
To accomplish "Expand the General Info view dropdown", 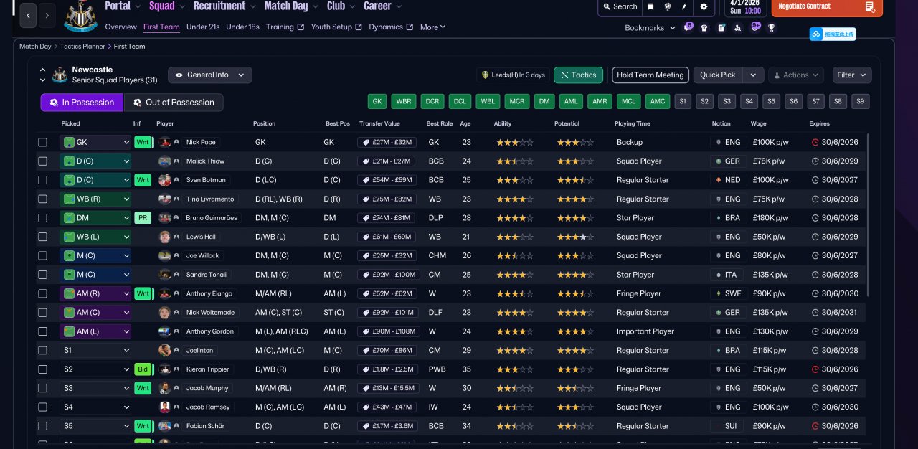I will click(x=210, y=75).
